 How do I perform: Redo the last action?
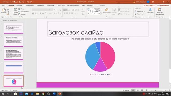pos(28,2)
